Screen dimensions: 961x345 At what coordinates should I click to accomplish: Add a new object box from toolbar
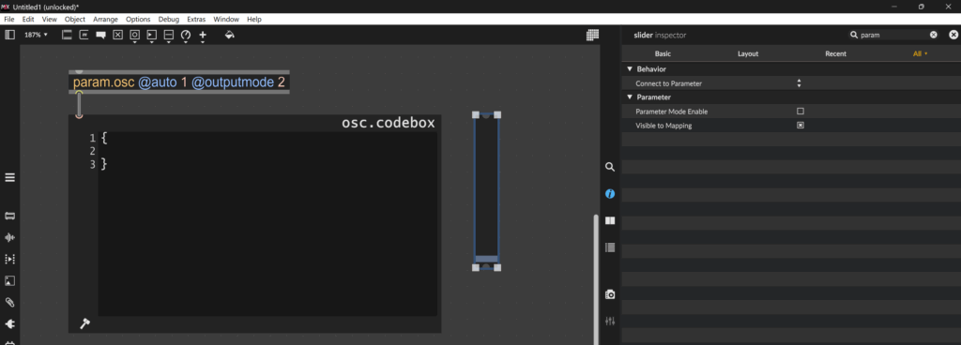(x=68, y=35)
